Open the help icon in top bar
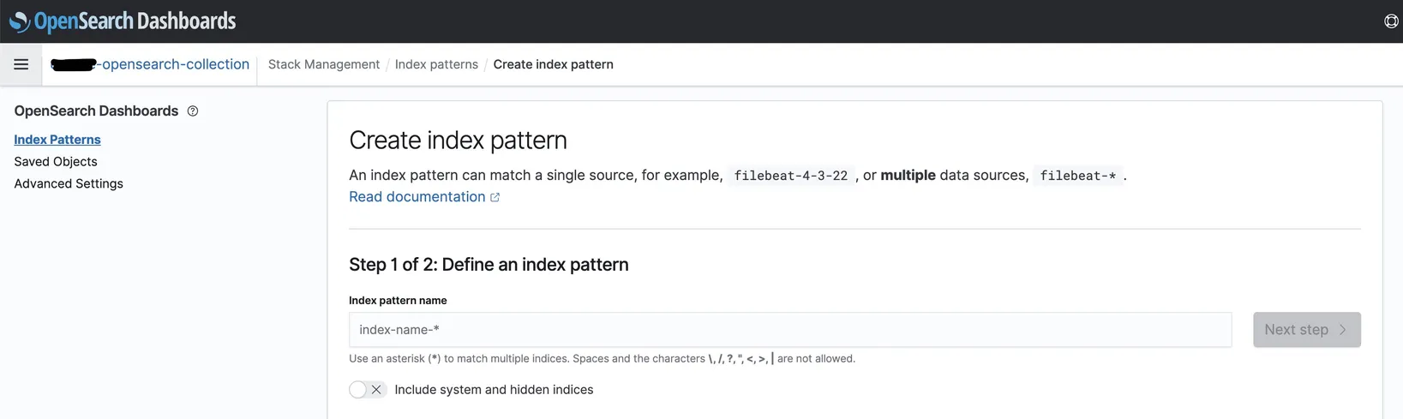Viewport: 1403px width, 419px height. pyautogui.click(x=1391, y=21)
